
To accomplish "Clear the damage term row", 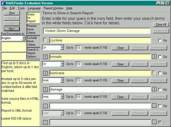I will (120, 97).
